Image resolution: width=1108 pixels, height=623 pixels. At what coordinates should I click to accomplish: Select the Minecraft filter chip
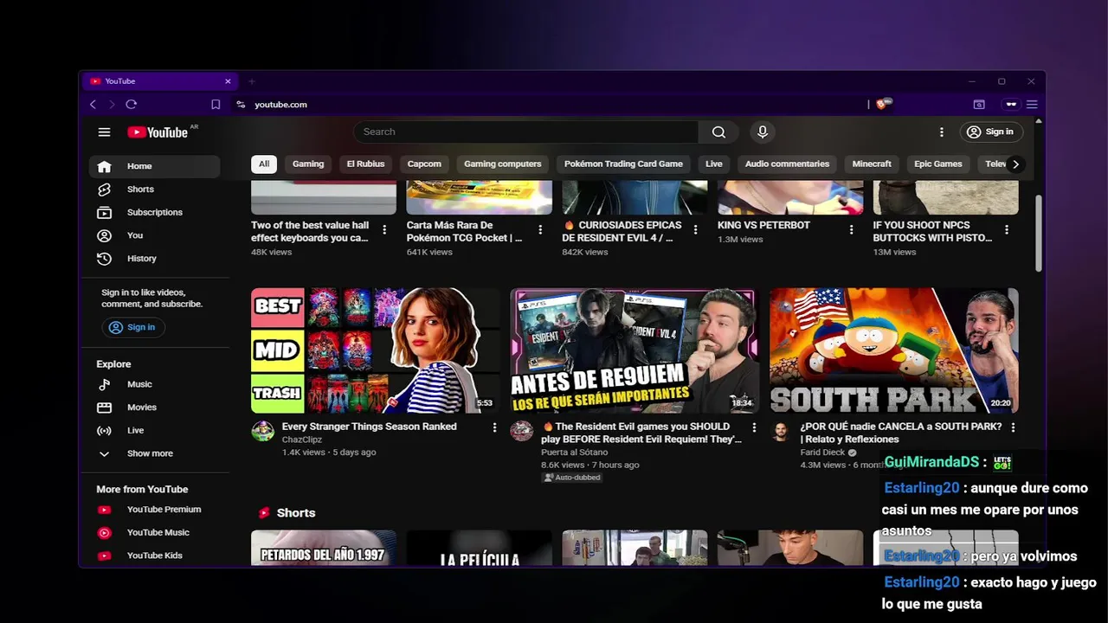[872, 164]
